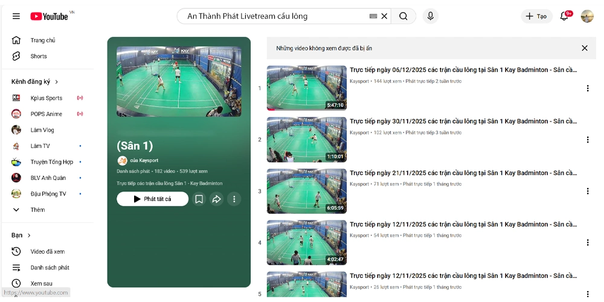The height and width of the screenshot is (302, 604).
Task: Expand the Kênh đăng ký section
Action: pyautogui.click(x=35, y=82)
